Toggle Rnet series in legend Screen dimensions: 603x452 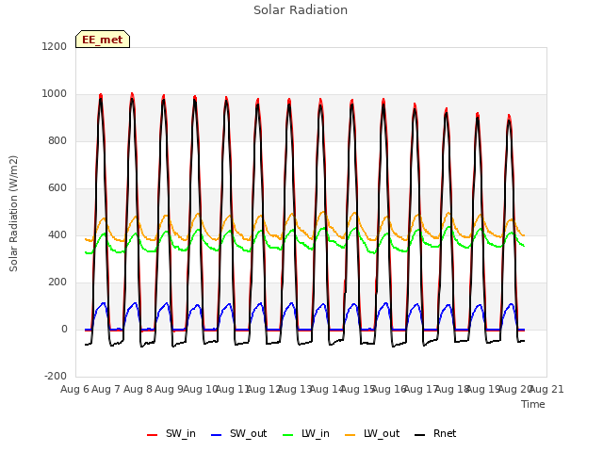[435, 434]
